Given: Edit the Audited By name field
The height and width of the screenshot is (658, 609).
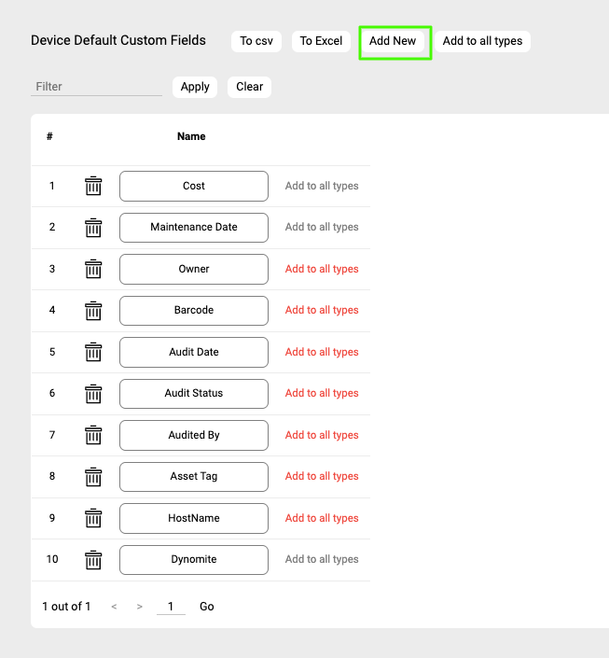Looking at the screenshot, I should [194, 435].
